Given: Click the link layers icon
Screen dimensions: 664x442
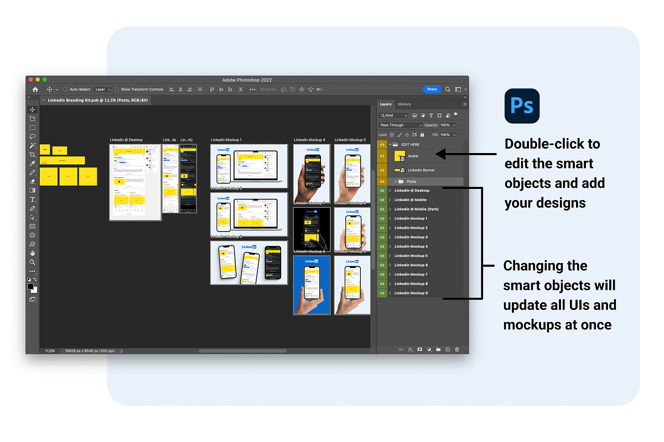Looking at the screenshot, I should [401, 349].
